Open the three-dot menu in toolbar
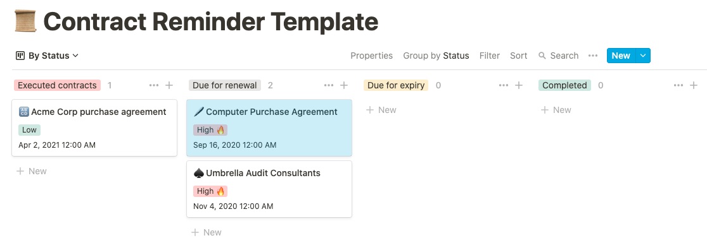707x250 pixels. pos(593,56)
